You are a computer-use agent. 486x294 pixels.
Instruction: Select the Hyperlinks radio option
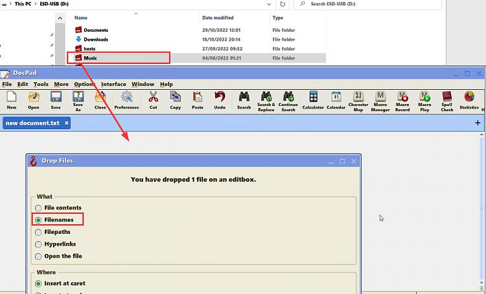38,244
